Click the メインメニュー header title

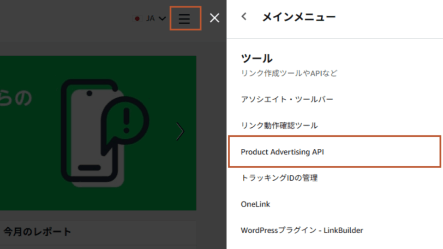pos(299,18)
